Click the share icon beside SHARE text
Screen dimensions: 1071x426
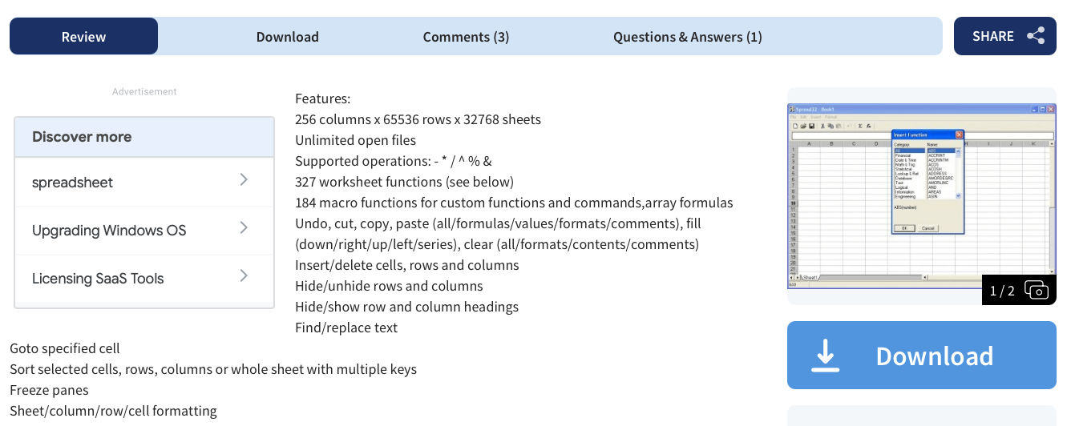click(x=1036, y=36)
